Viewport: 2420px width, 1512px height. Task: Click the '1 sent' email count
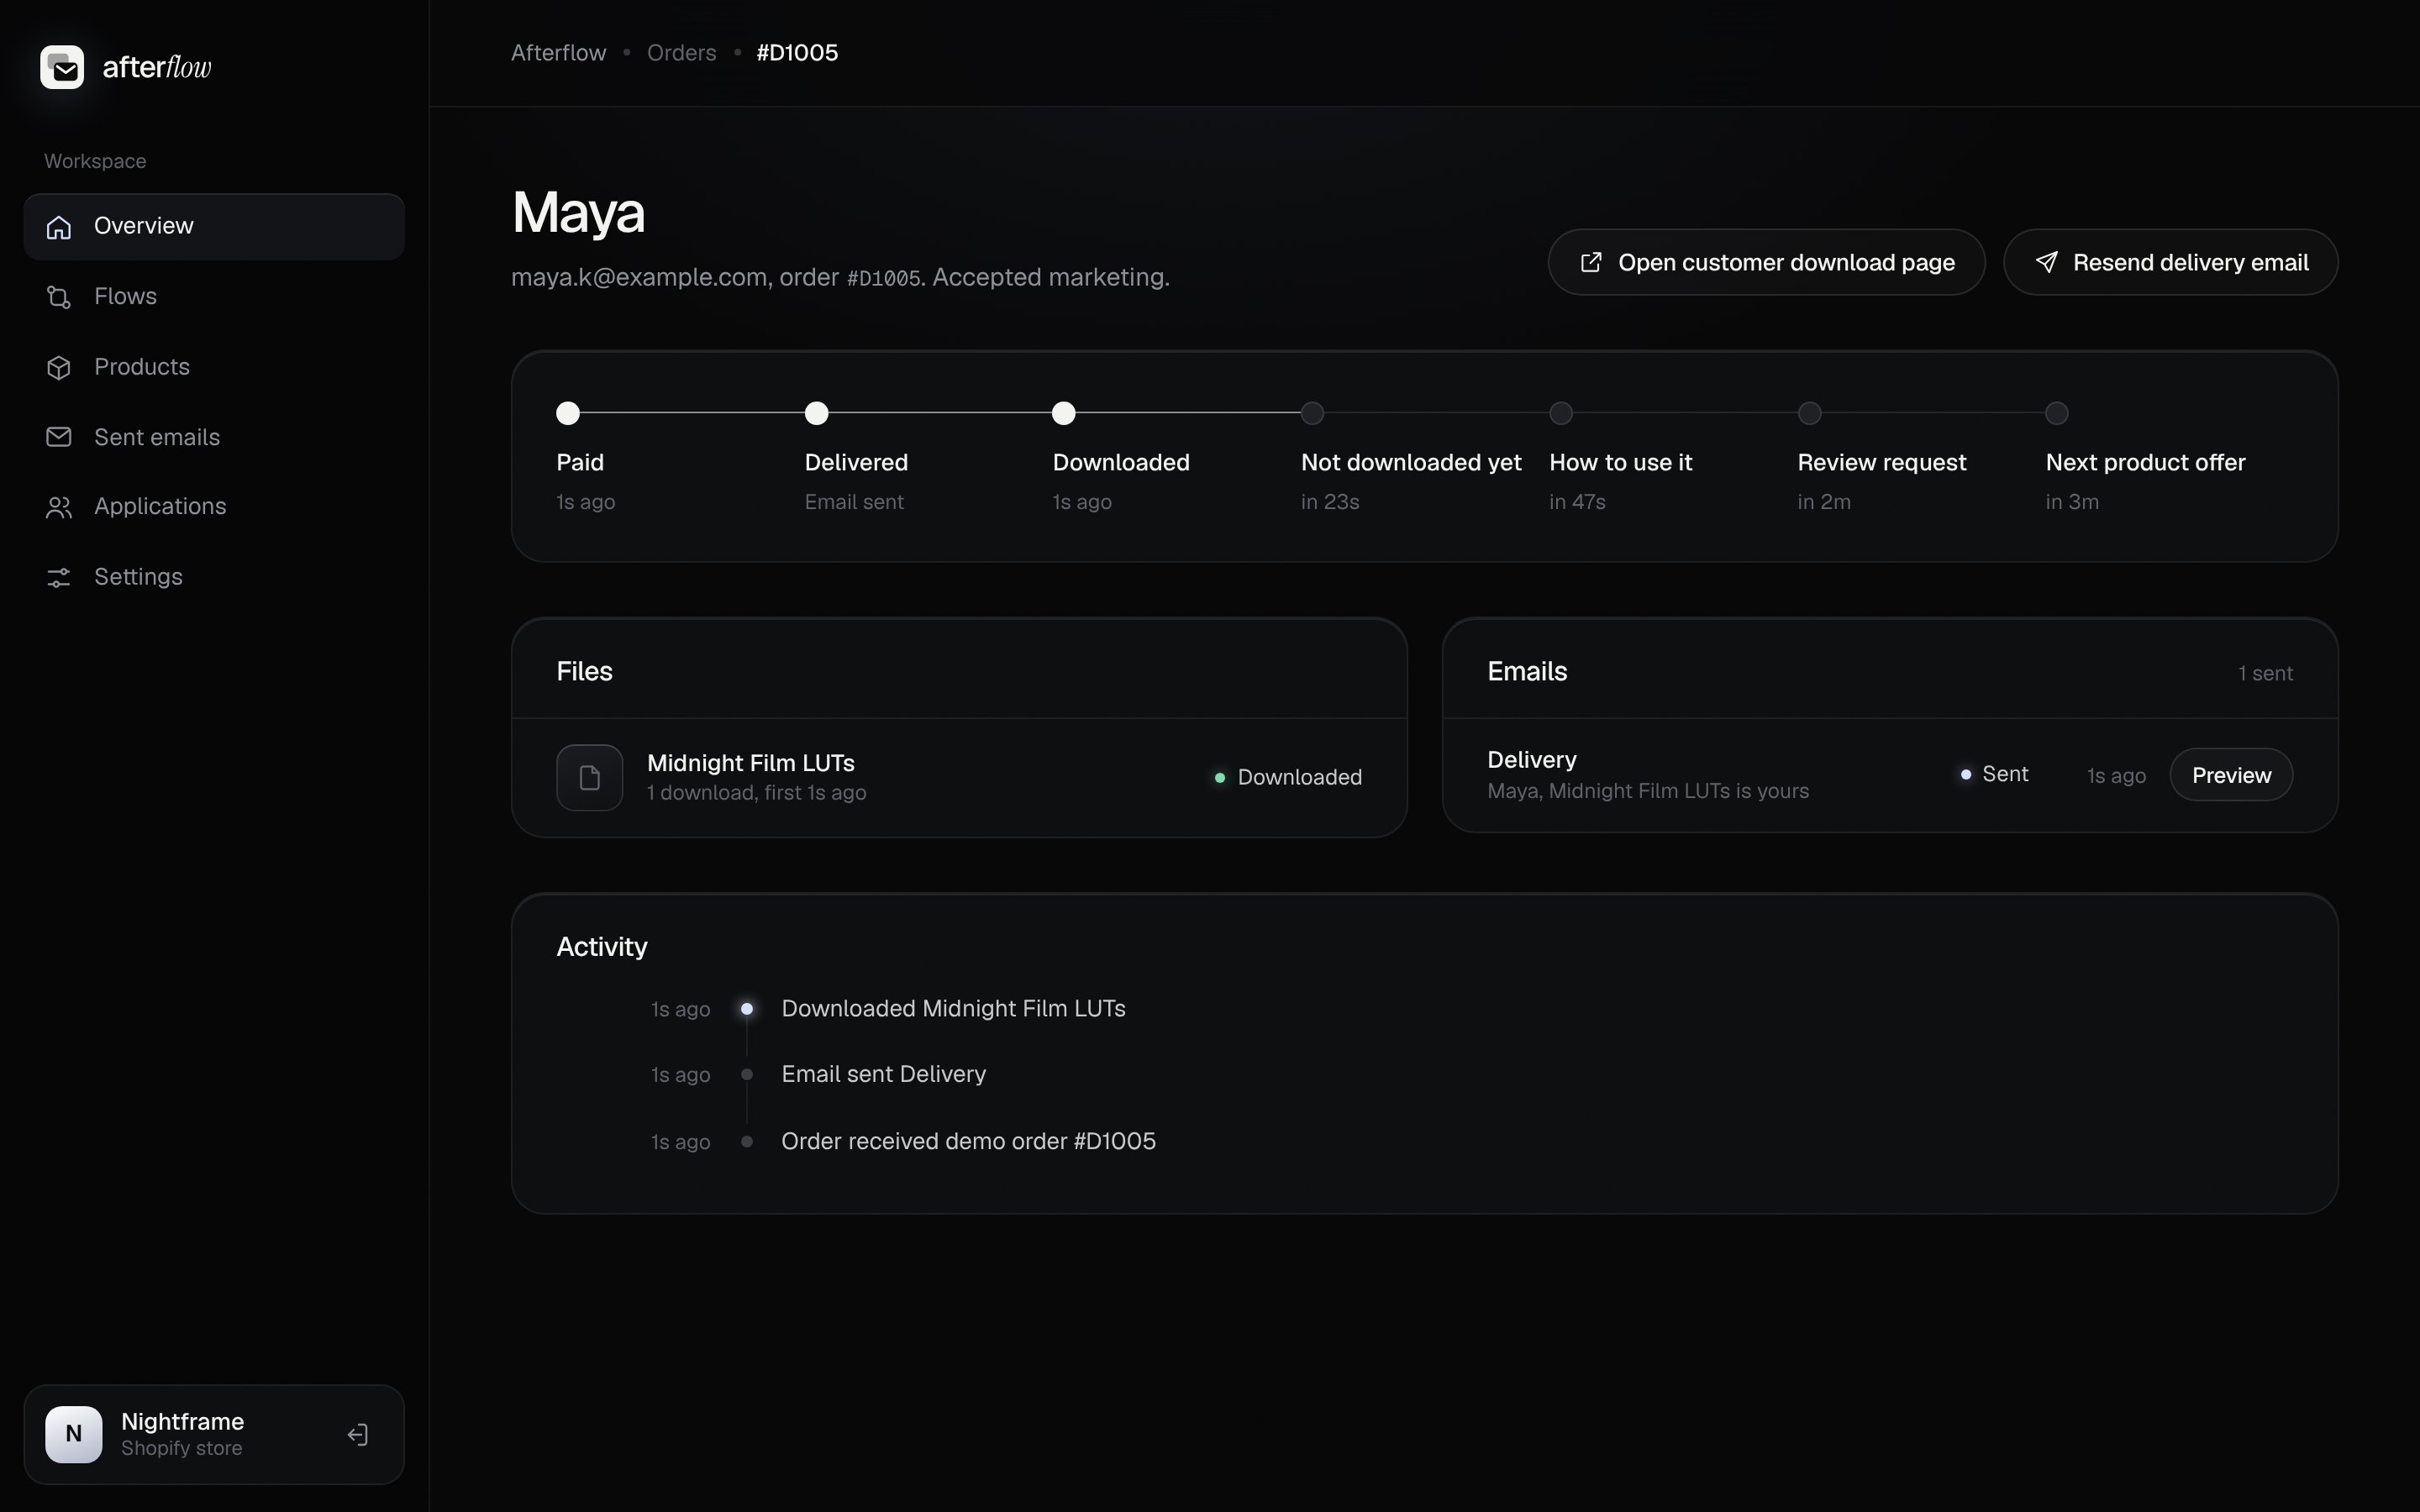(2265, 673)
